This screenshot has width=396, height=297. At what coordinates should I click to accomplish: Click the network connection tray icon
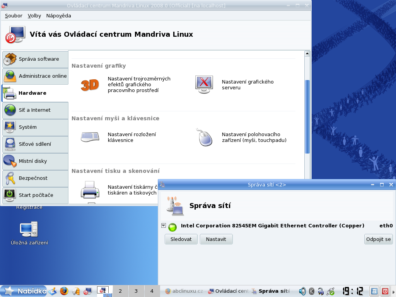coord(330,291)
